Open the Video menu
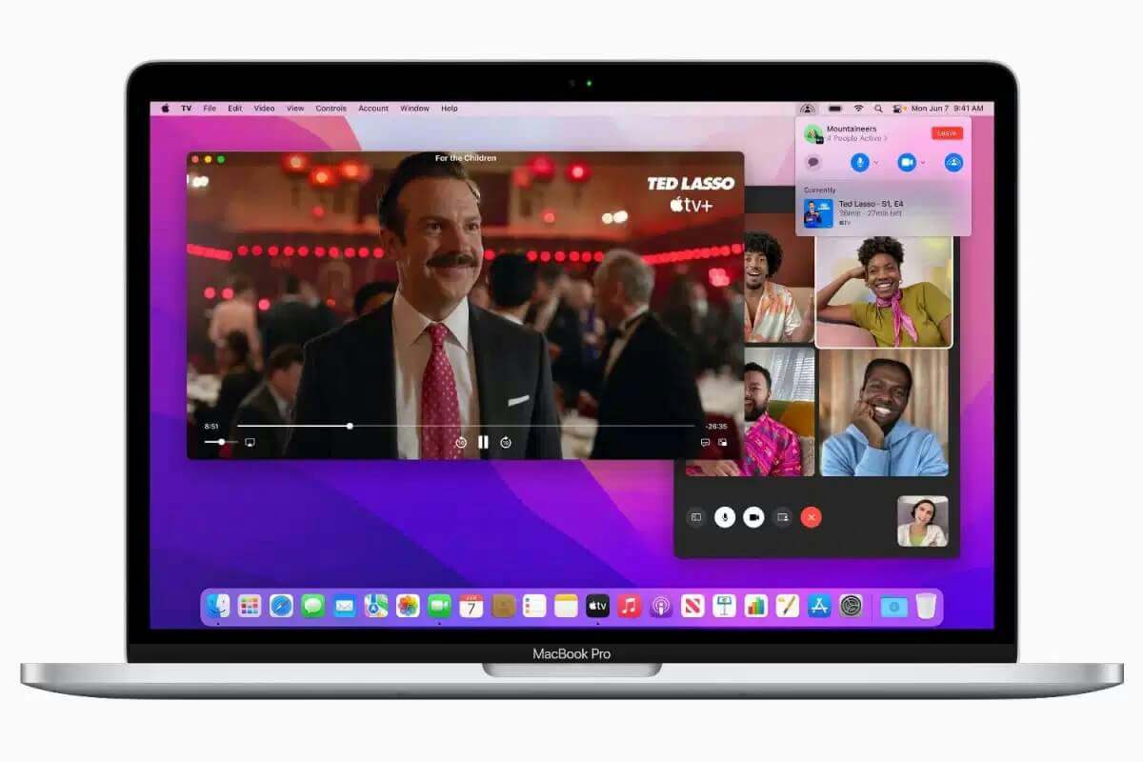Screen dimensions: 1143x762 coord(264,109)
